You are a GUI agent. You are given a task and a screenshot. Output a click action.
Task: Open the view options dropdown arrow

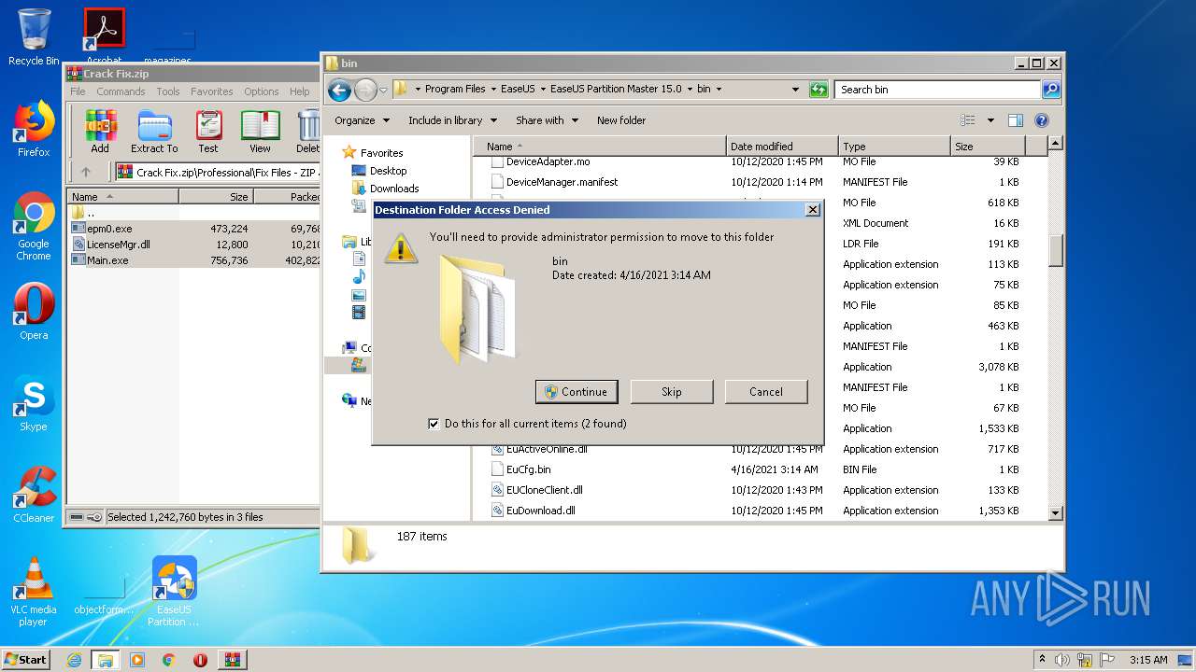tap(990, 120)
